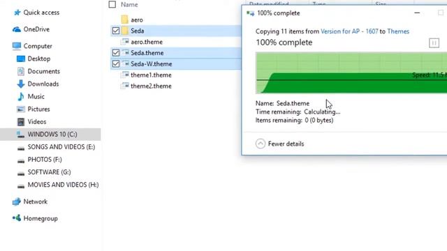The height and width of the screenshot is (251, 447).
Task: Toggle the select-all checkbox beside Name
Action: 112,4
